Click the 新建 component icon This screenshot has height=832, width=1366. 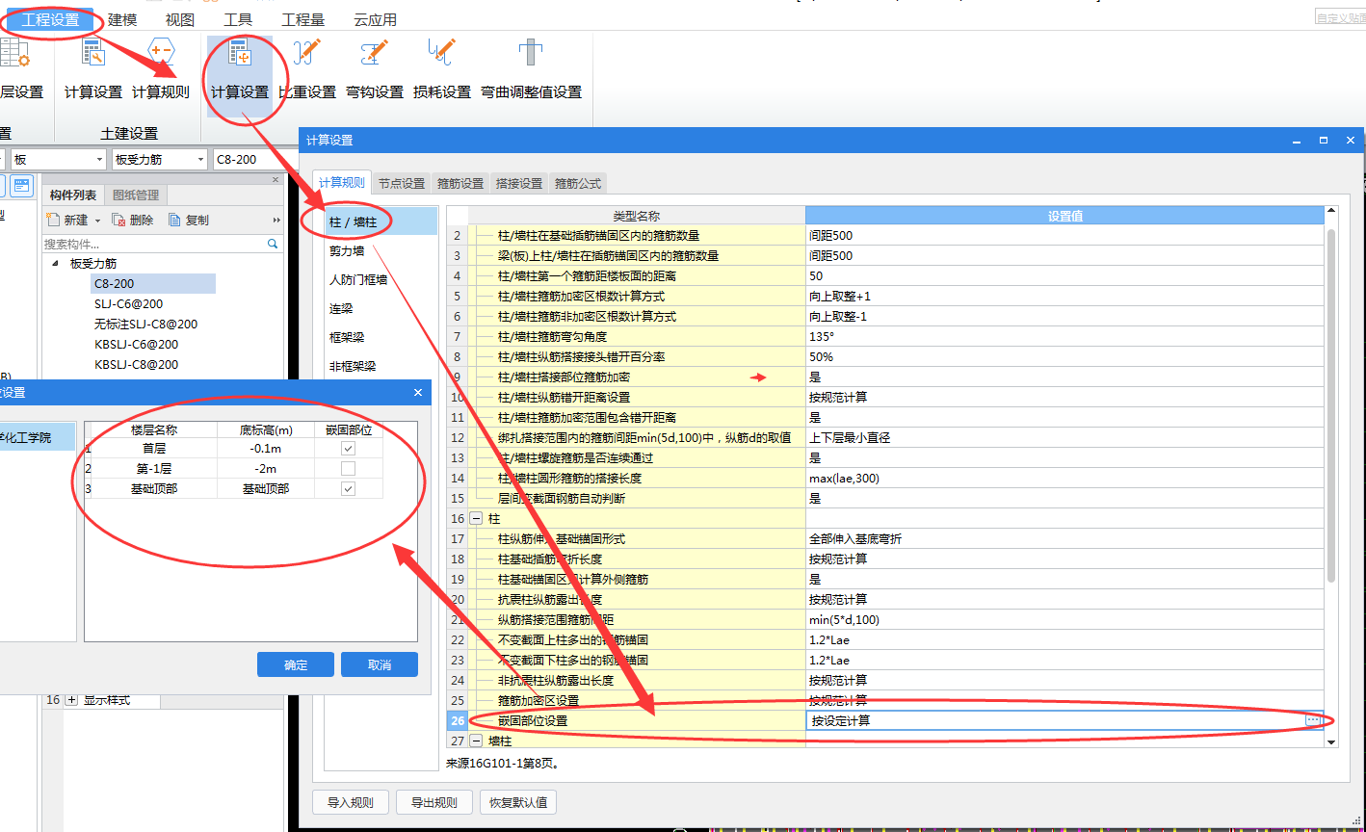tap(54, 220)
